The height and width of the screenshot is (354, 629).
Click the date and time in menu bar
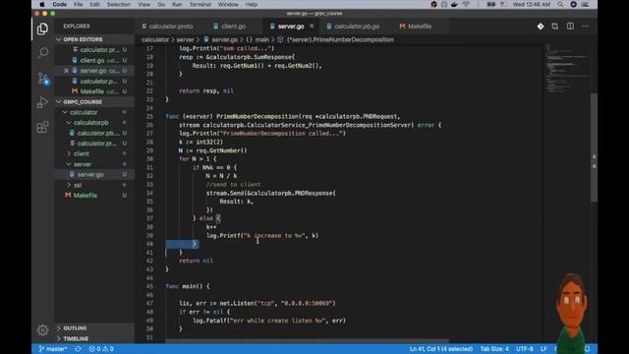(532, 4)
